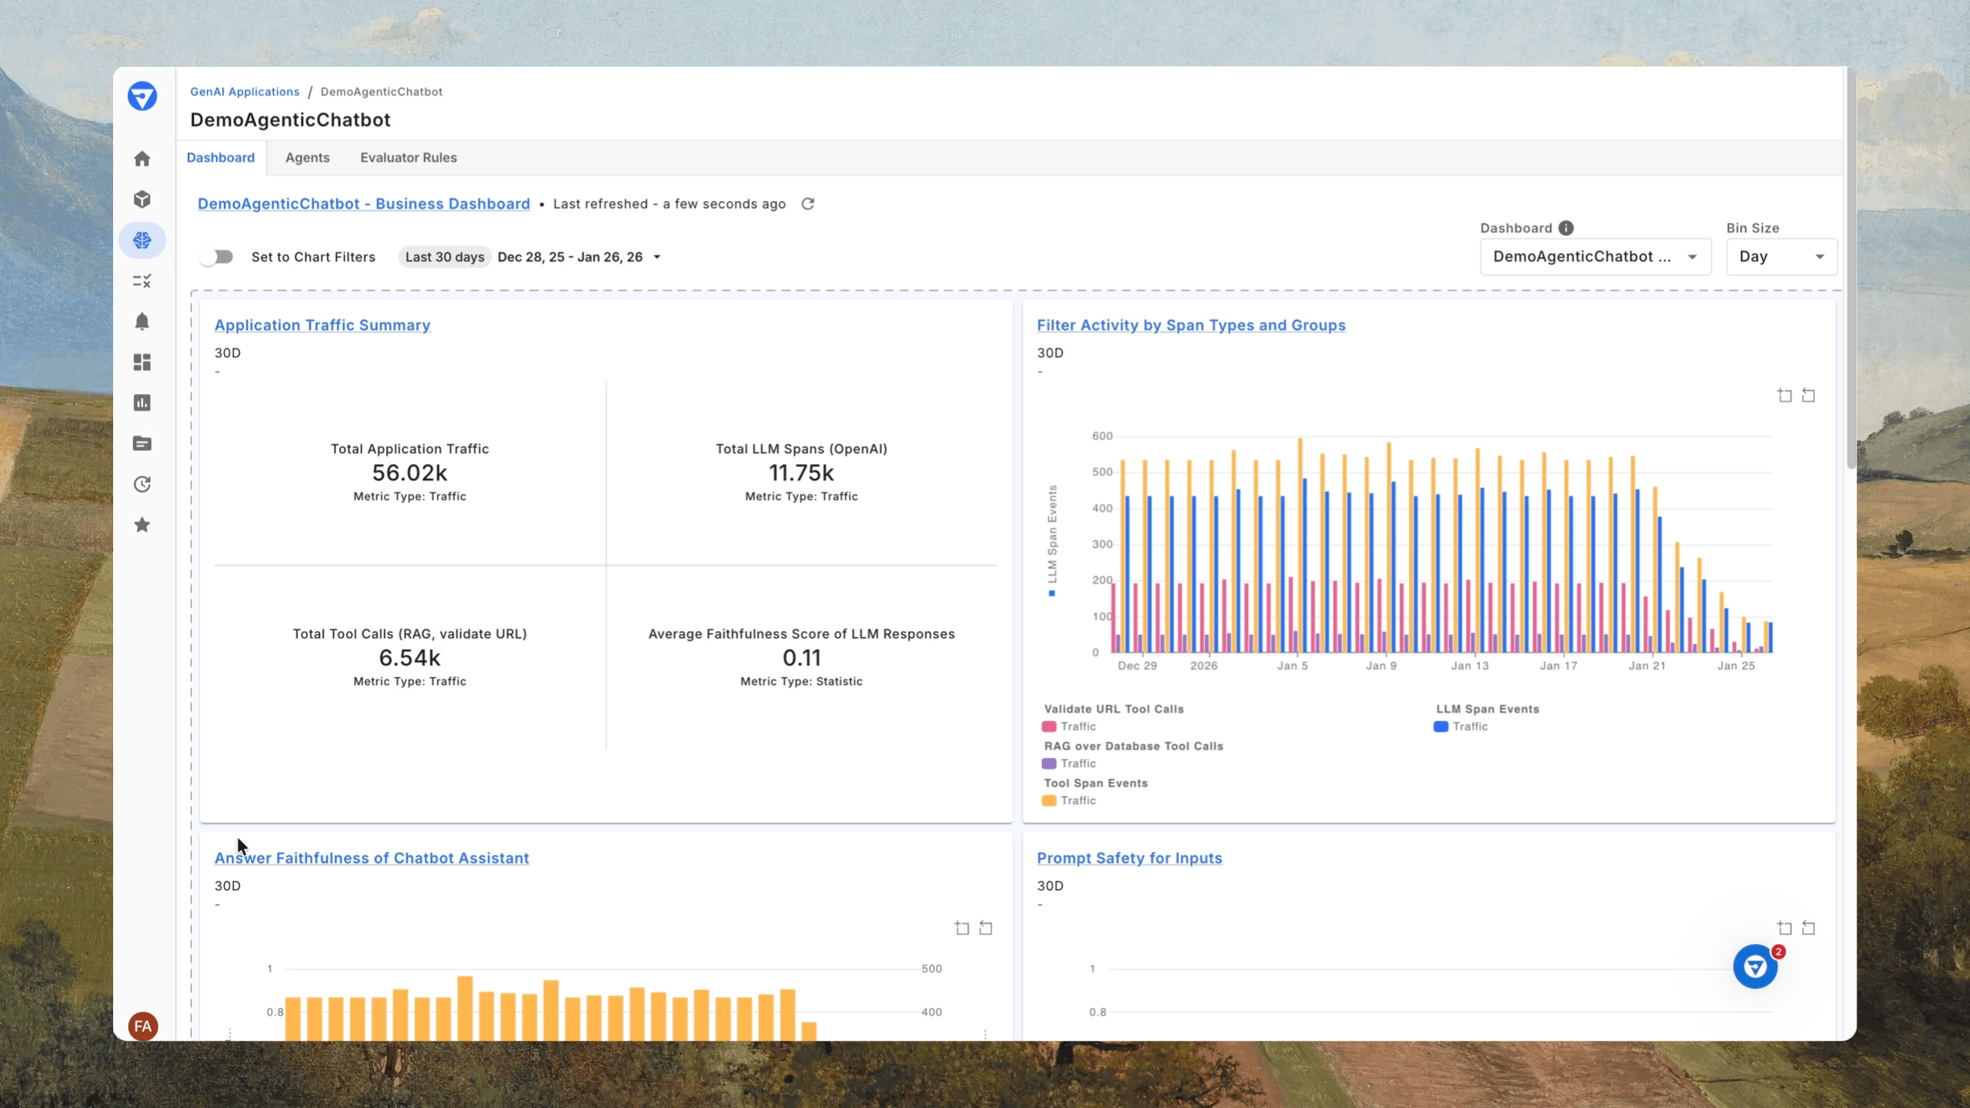Open Application Traffic Summary chart link
The width and height of the screenshot is (1970, 1108).
pyautogui.click(x=322, y=325)
